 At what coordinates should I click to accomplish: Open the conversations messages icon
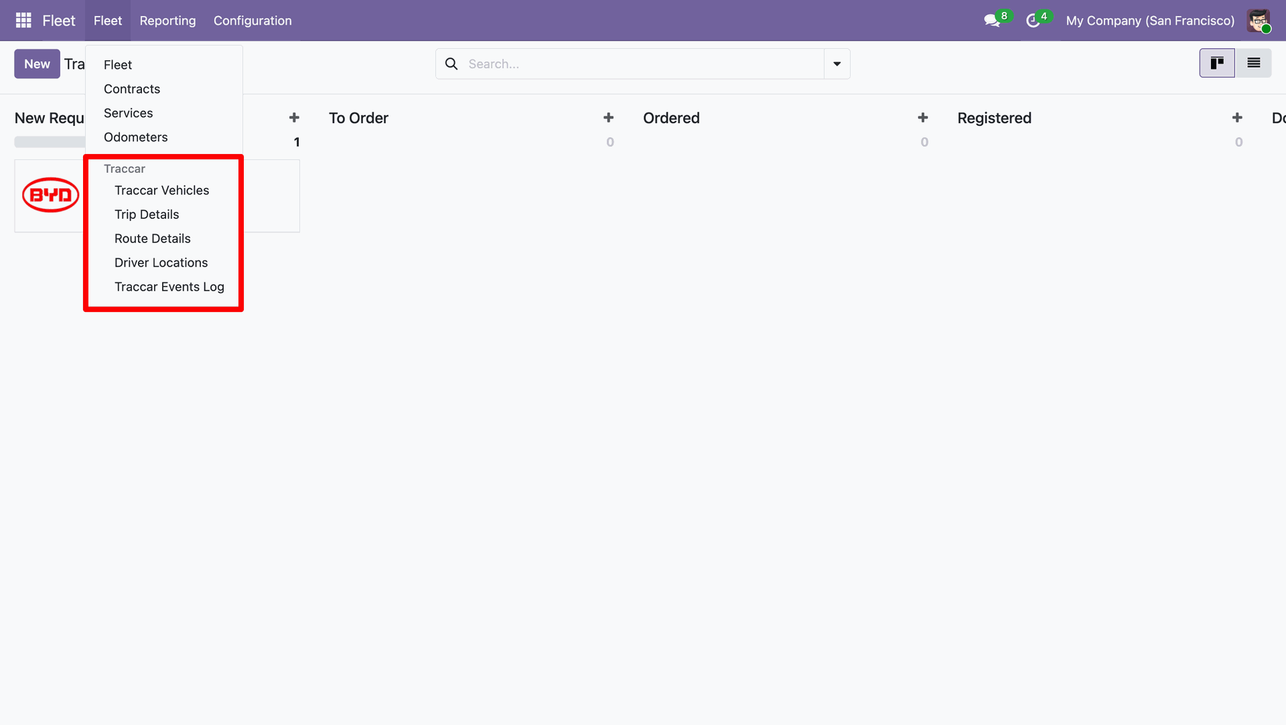(992, 21)
